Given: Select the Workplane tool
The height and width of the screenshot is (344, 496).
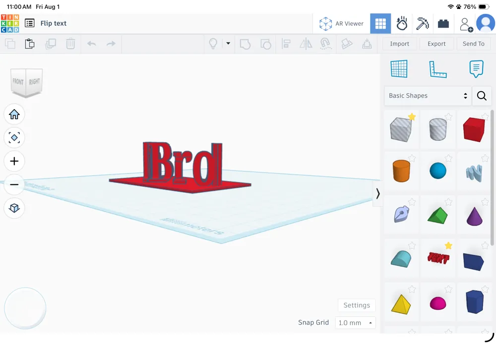Looking at the screenshot, I should point(399,68).
